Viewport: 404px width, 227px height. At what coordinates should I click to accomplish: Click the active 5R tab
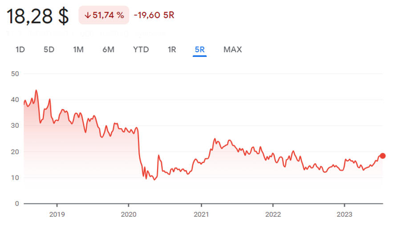(200, 49)
